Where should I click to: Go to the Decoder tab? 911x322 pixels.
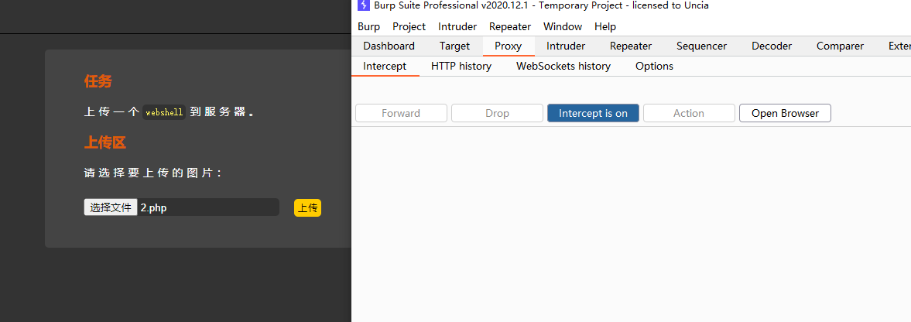tap(772, 46)
